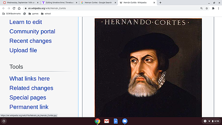Open the Learn to edit link
Viewport: 222px width, 125px height.
tap(26, 22)
